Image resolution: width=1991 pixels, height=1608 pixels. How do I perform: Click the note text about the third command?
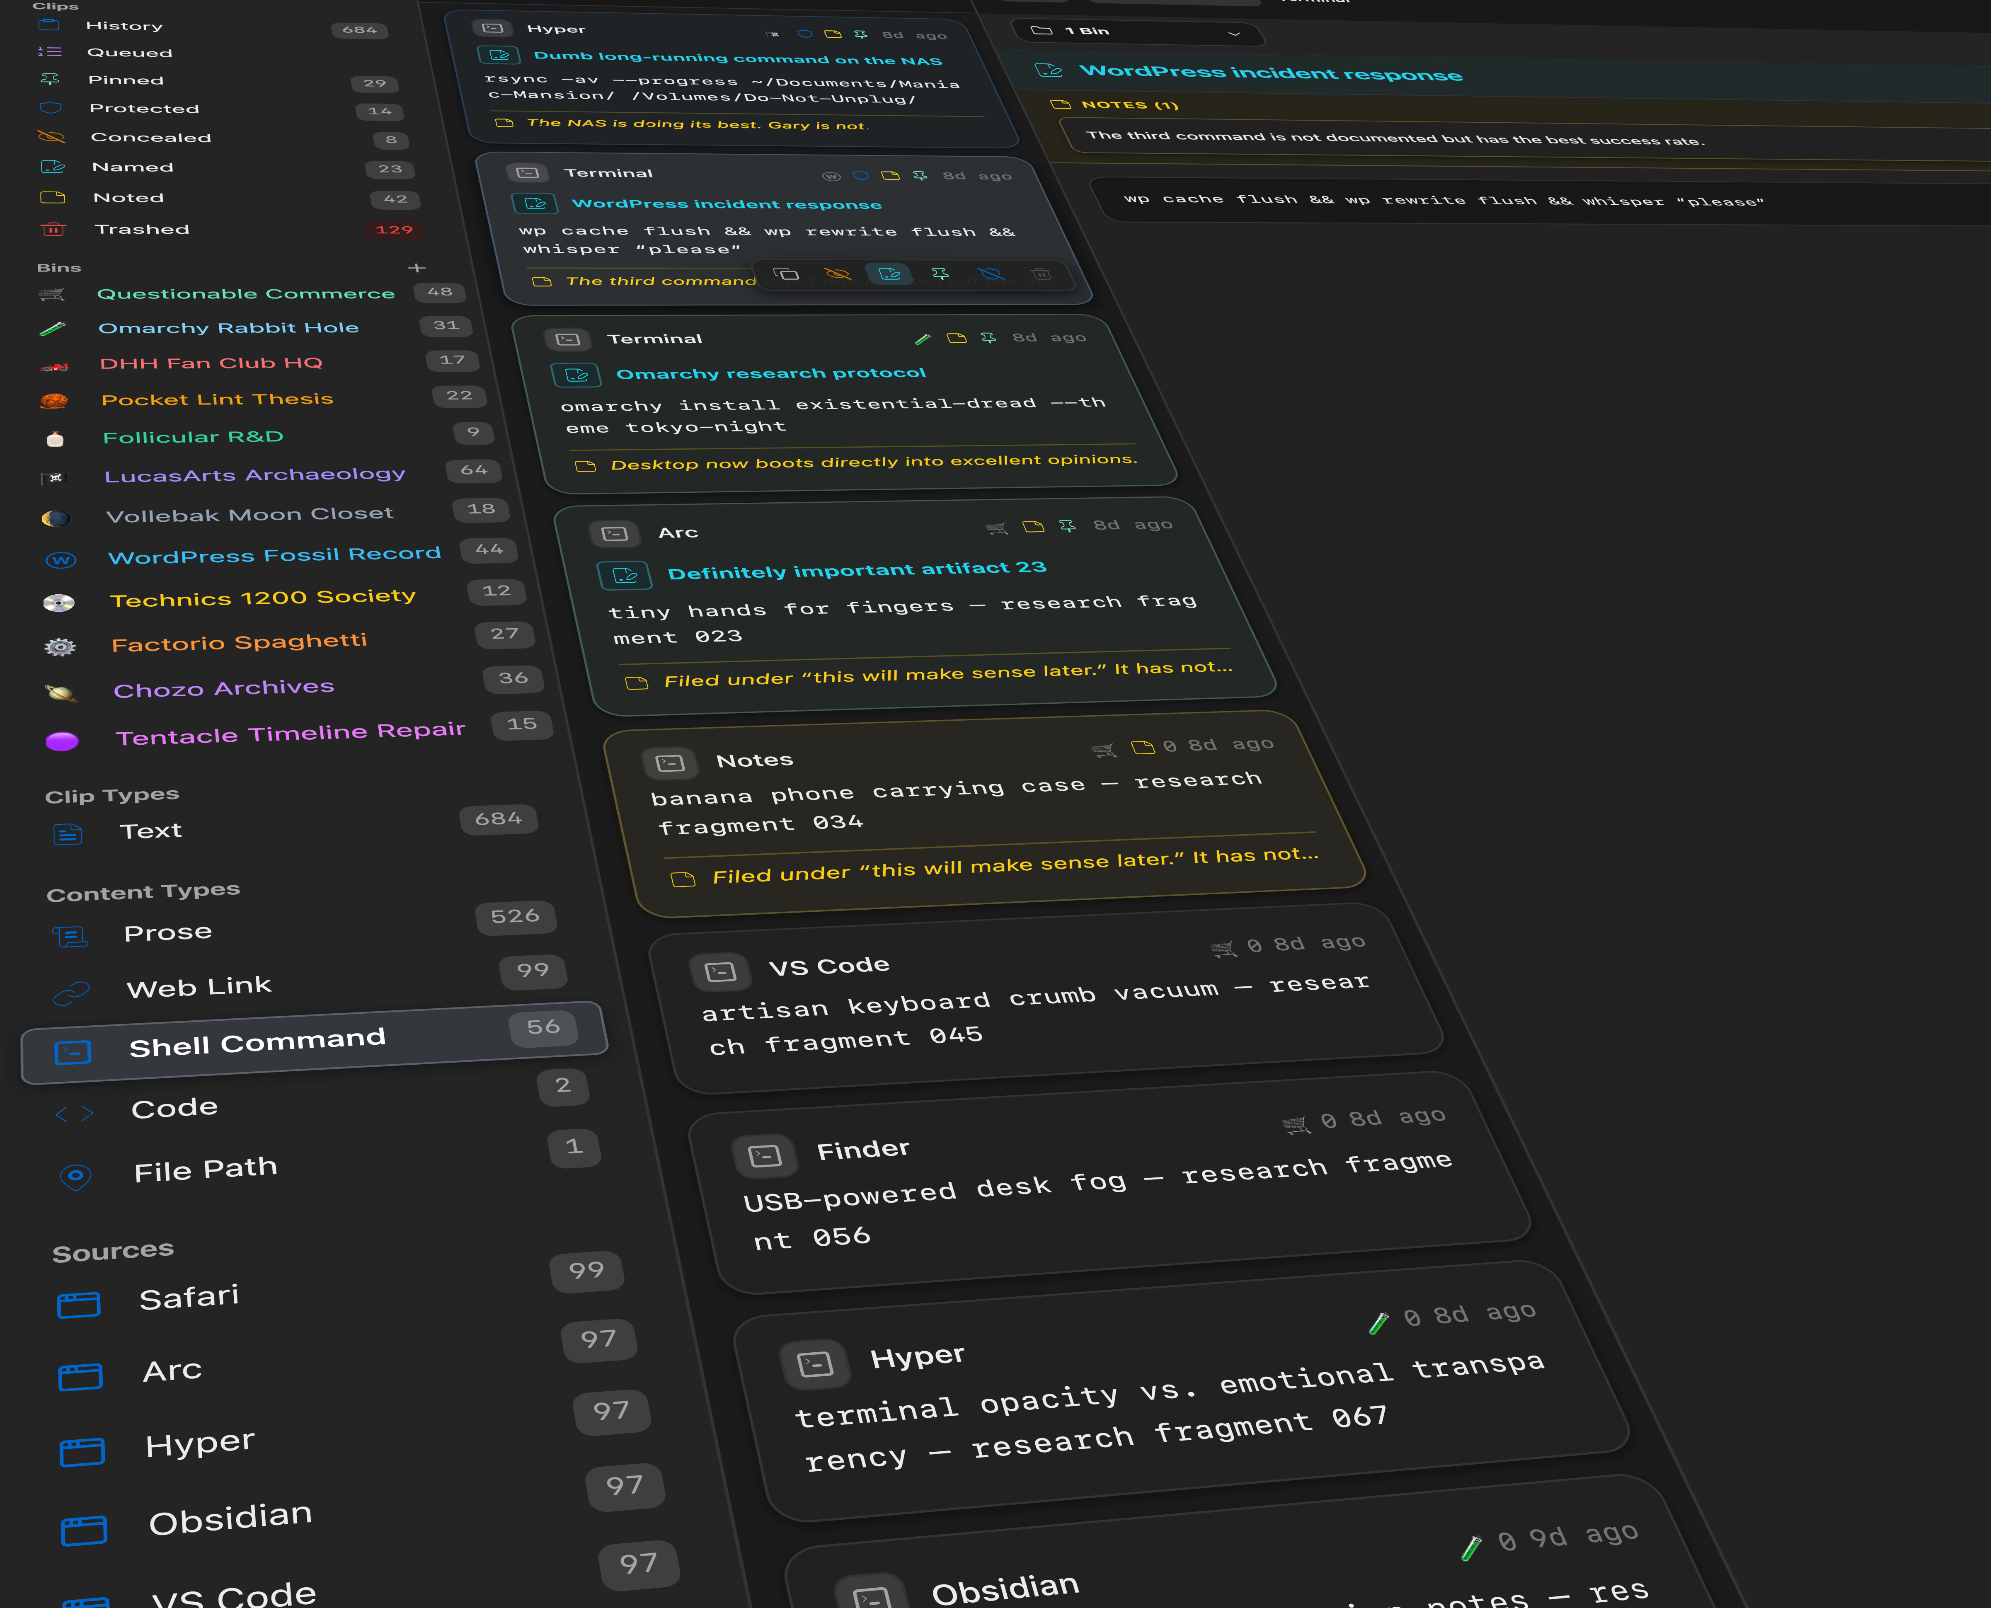click(x=1395, y=138)
